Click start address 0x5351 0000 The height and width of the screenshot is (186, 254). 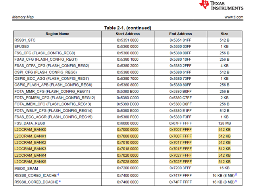click(128, 40)
